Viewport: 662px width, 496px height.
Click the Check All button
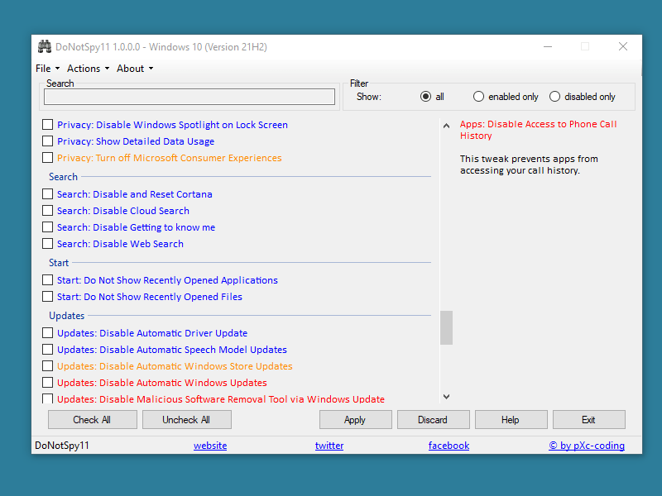(x=92, y=420)
